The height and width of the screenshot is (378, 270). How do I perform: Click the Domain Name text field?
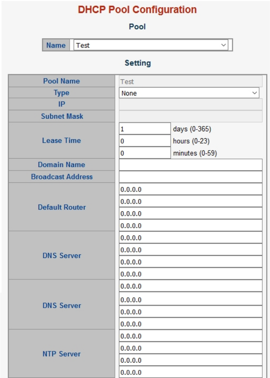coord(190,165)
